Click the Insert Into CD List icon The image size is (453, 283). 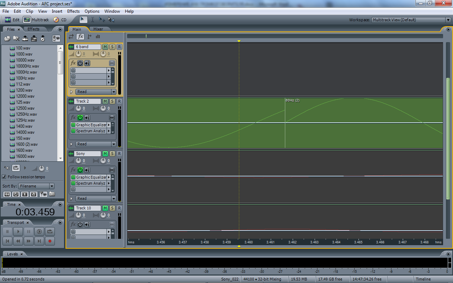pyautogui.click(x=43, y=39)
